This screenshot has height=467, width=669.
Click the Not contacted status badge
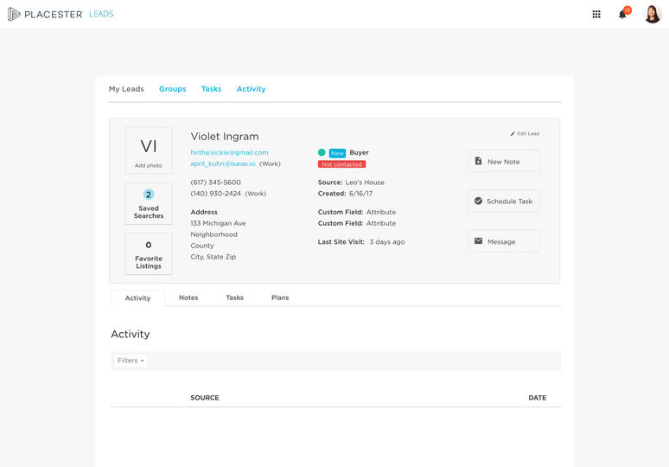(x=341, y=164)
